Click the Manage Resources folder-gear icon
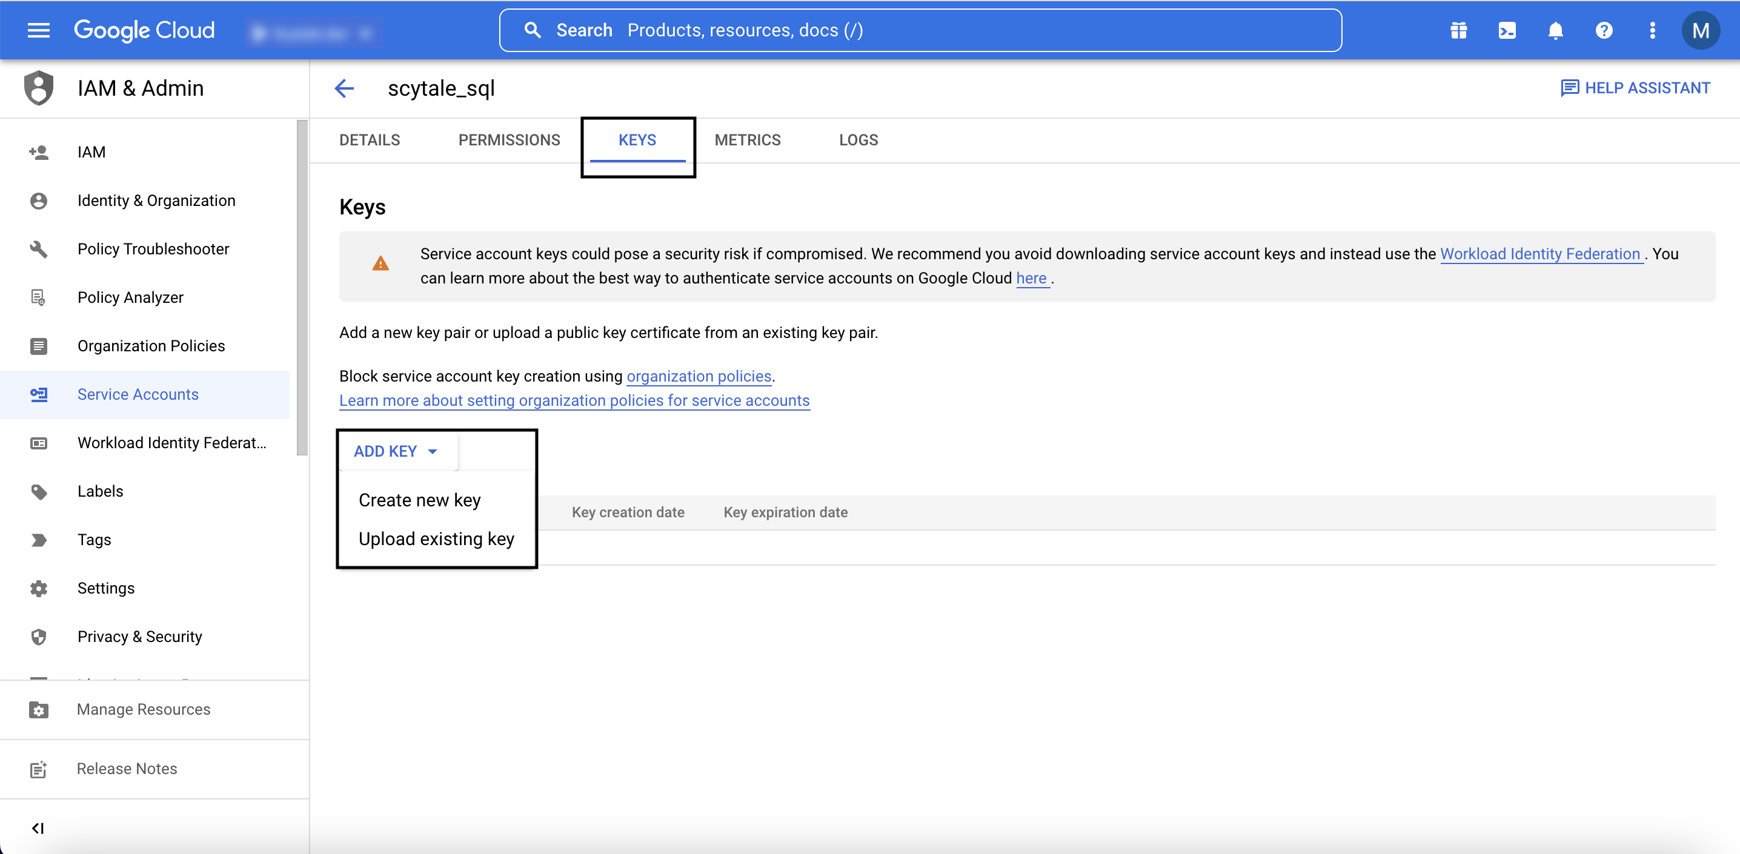 coord(39,709)
